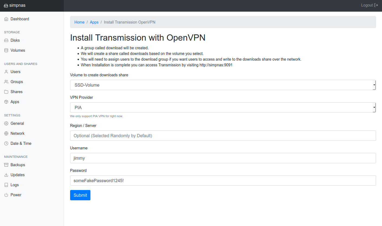Expand the VPN Provider dropdown
The height and width of the screenshot is (226, 382).
coord(223,107)
